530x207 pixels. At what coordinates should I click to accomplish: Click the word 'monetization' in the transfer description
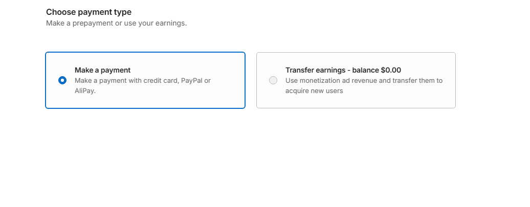(316, 81)
